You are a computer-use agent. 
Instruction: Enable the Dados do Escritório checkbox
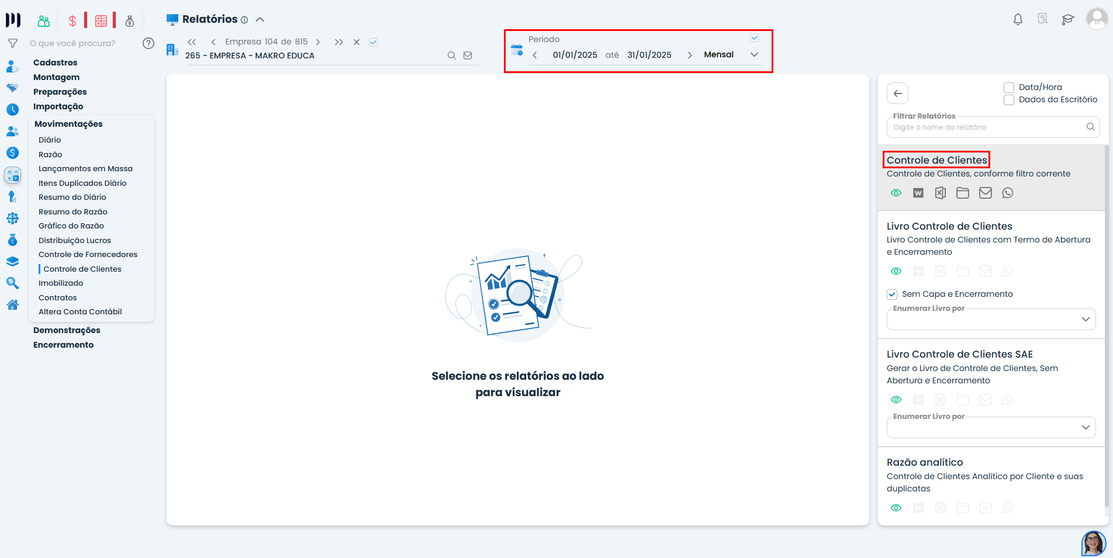(1009, 100)
